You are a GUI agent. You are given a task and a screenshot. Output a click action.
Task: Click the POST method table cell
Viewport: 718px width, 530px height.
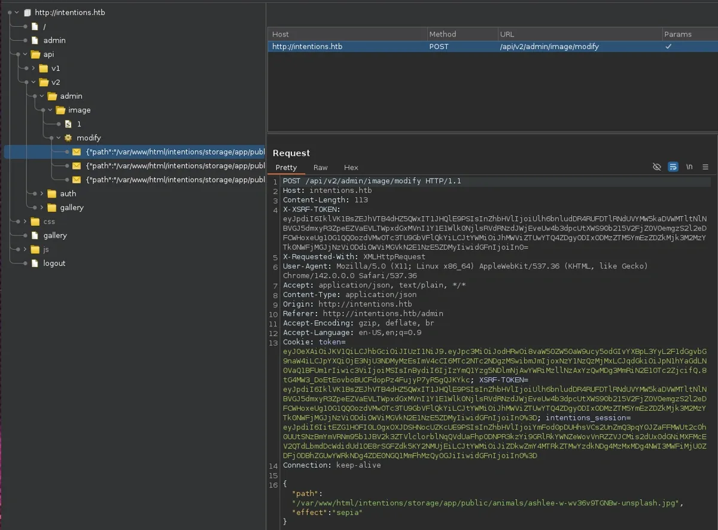tap(462, 46)
